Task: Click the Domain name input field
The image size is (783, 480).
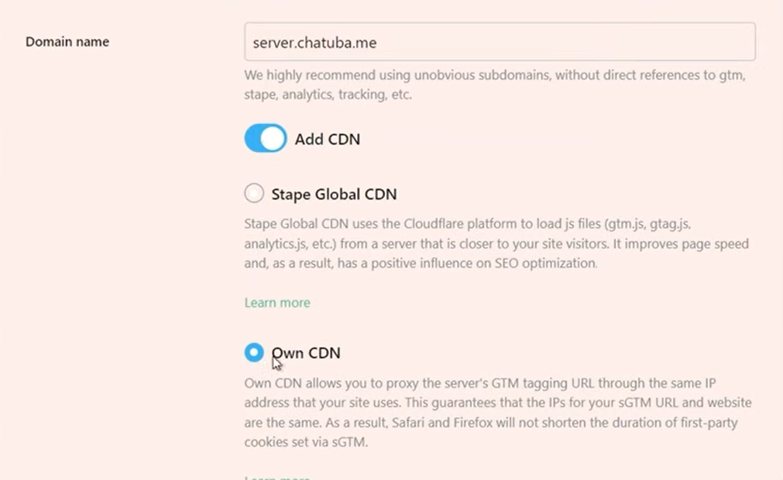Action: pos(500,42)
